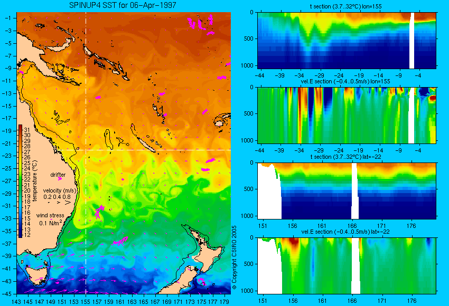Click the '166' label under the lat=-22 t section
This screenshot has height=306, width=449.
pos(352,226)
